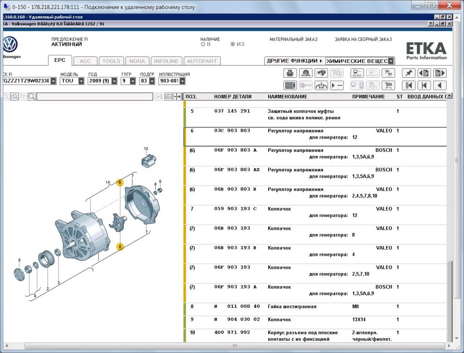This screenshot has height=353, width=464.
Task: Click the disc with knife toolbar icon
Action: click(x=306, y=73)
